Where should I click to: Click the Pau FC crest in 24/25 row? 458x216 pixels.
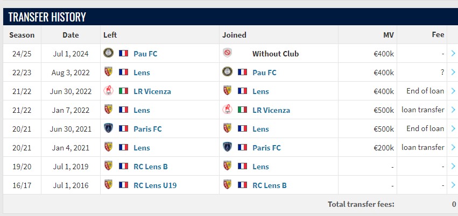pyautogui.click(x=108, y=54)
